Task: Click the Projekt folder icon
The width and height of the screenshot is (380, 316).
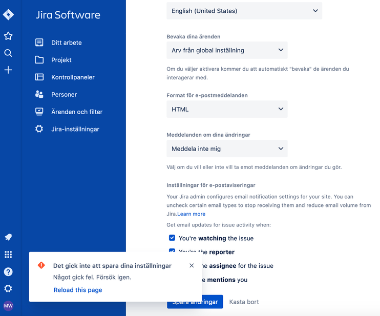Action: pos(39,59)
